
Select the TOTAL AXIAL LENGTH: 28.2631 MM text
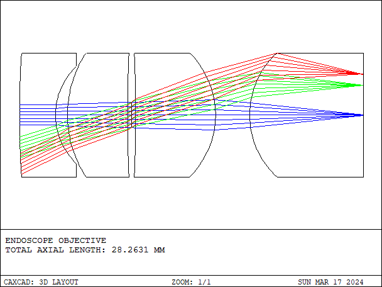pos(85,250)
